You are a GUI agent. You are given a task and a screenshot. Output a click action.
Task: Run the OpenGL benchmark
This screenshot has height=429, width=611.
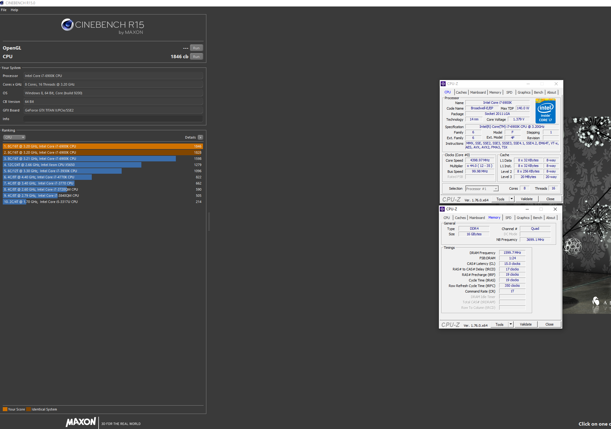pos(196,48)
